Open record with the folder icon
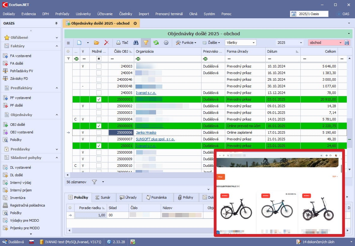The width and height of the screenshot is (355, 246). [96, 43]
